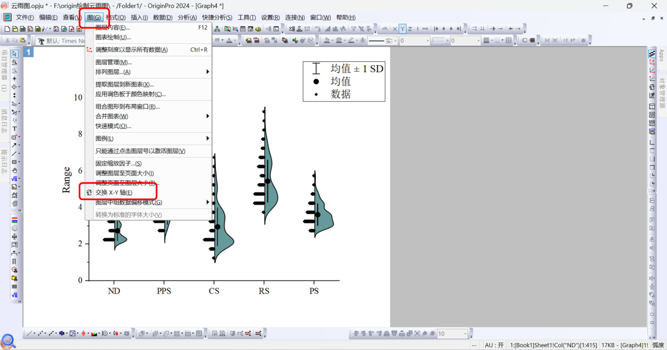Click the Open folder icon
Viewport: 667px width, 350px height.
pyautogui.click(x=15, y=29)
